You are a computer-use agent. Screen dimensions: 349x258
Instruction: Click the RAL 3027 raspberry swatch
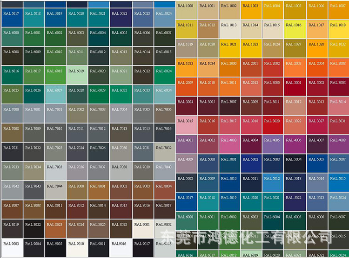tap(317, 125)
